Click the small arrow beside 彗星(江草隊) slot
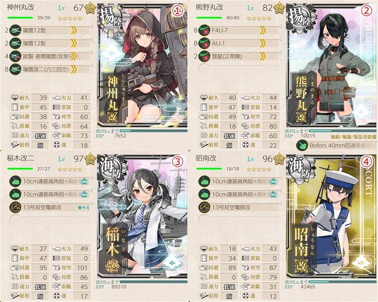The width and height of the screenshot is (378, 302). point(280,53)
